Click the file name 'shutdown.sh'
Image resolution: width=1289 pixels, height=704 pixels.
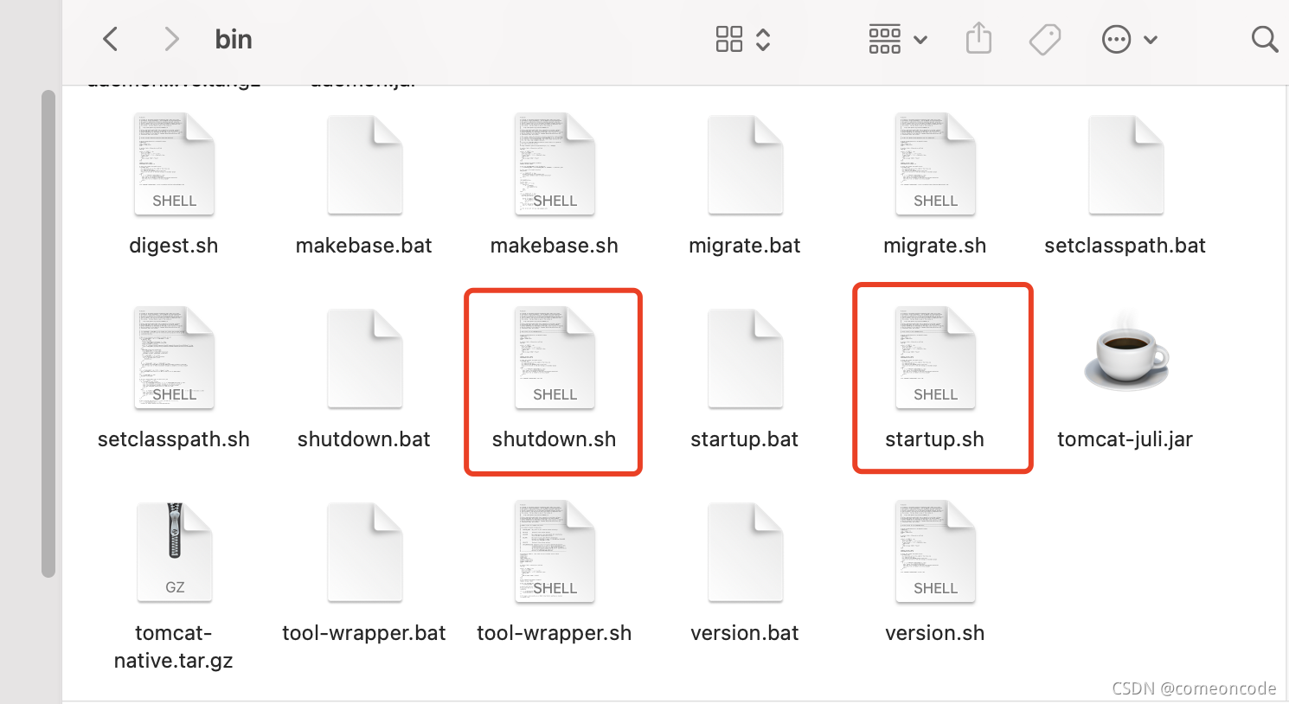pyautogui.click(x=555, y=439)
